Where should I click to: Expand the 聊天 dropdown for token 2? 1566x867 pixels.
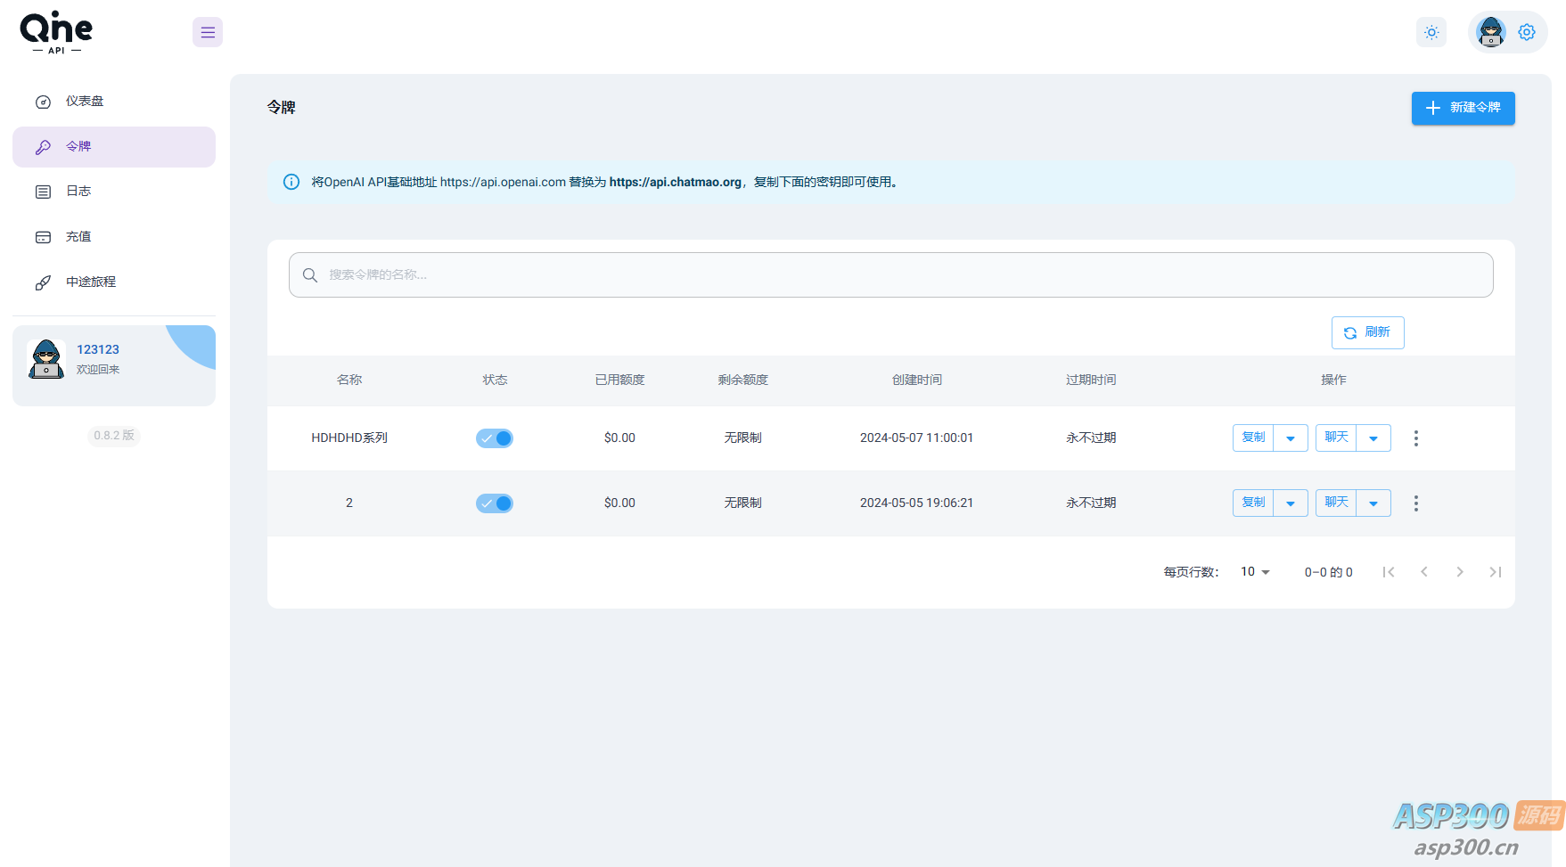(1373, 503)
